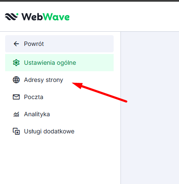The height and width of the screenshot is (184, 179).
Task: Click the globe icon next to Adresy strony
Action: click(x=16, y=80)
